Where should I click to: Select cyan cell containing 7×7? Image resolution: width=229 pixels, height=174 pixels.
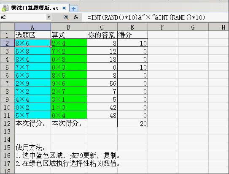coord(32,67)
